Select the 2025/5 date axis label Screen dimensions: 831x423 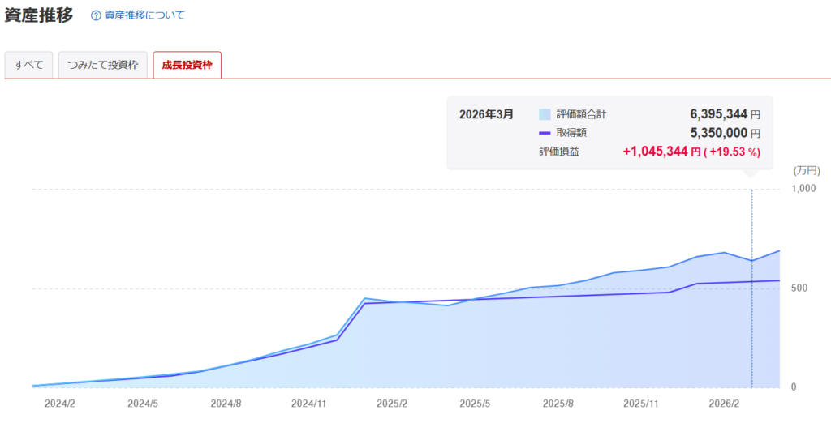(476, 403)
